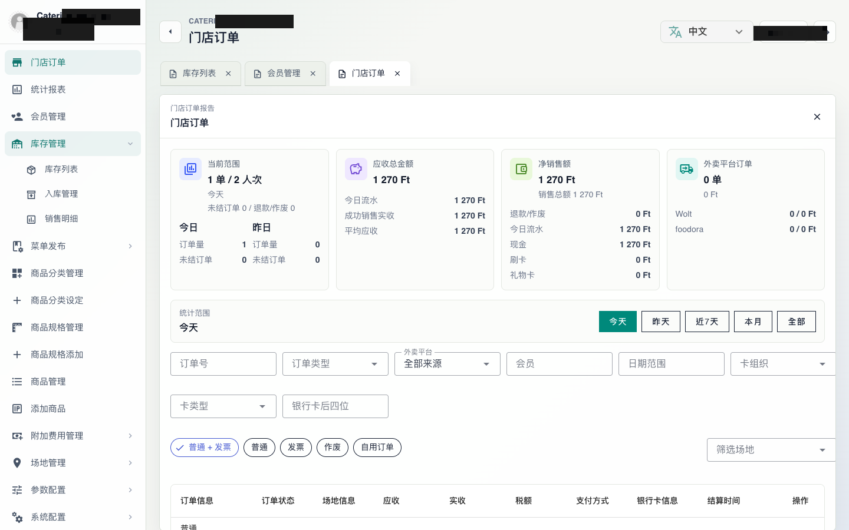The image size is (849, 530).
Task: Close the 库存列表 tab
Action: tap(228, 74)
